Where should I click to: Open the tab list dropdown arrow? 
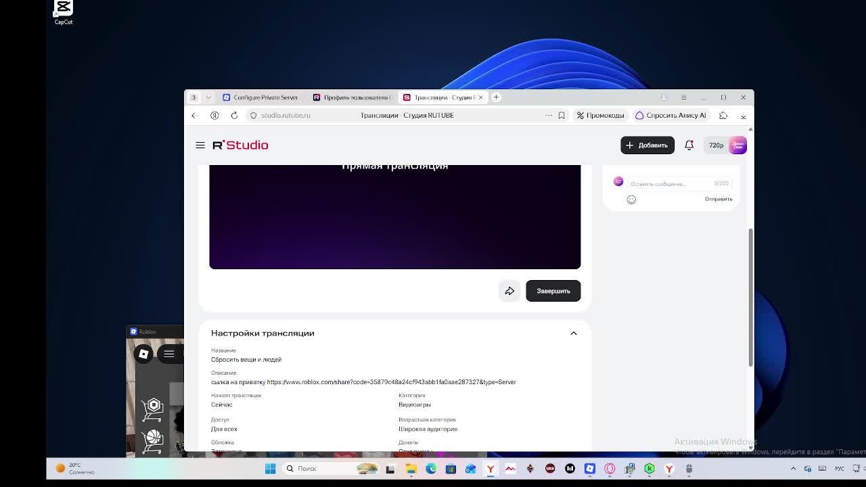[x=208, y=97]
